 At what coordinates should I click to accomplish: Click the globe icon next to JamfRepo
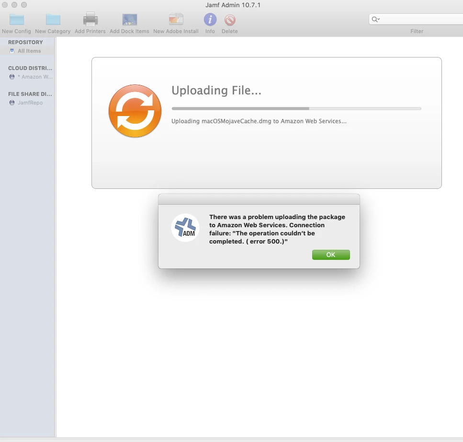[x=12, y=103]
